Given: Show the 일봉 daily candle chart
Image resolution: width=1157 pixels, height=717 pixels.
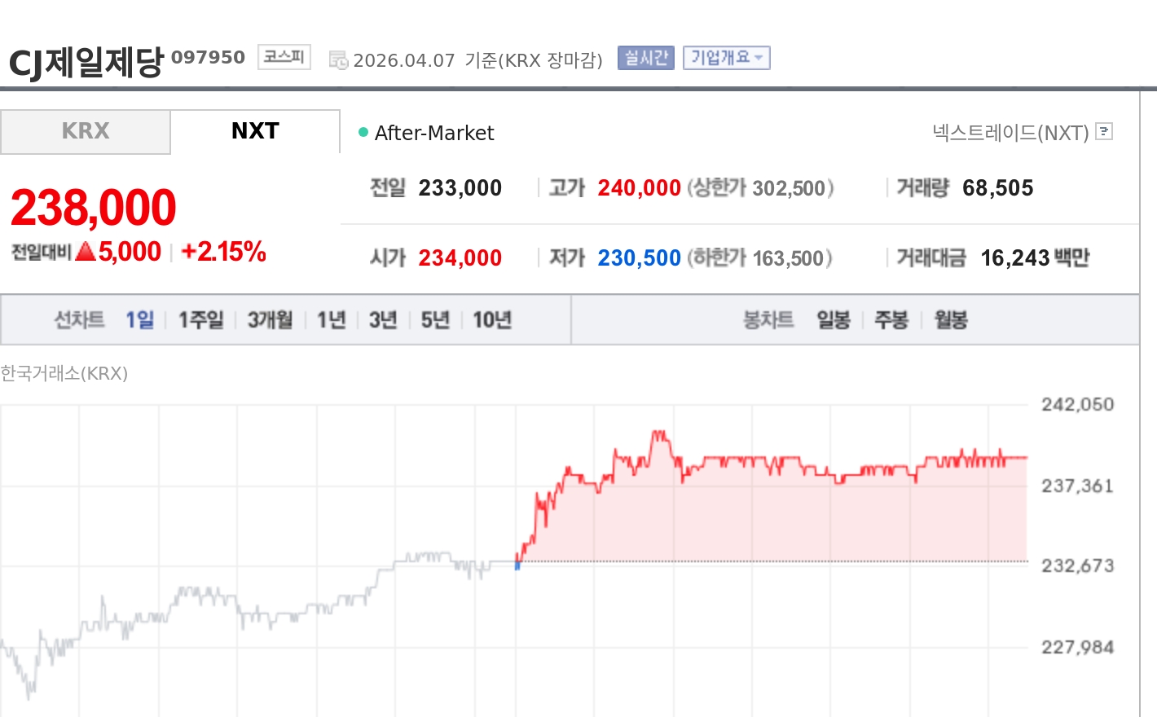Looking at the screenshot, I should click(x=833, y=319).
